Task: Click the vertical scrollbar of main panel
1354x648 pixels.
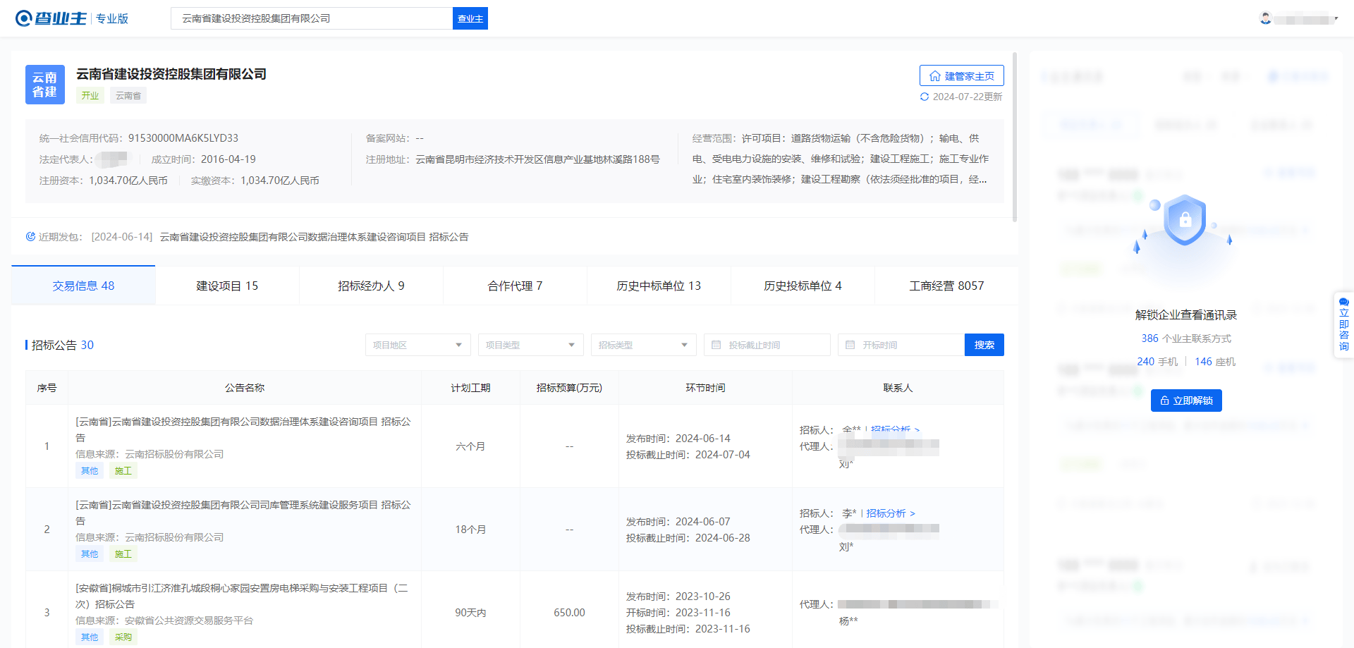Action: (1015, 137)
